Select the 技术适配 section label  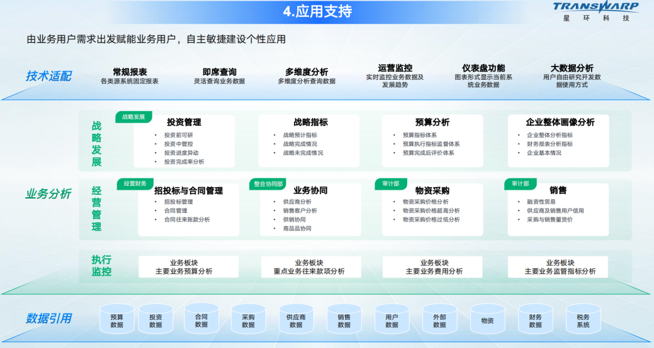(48, 76)
